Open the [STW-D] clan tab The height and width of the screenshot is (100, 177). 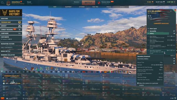(x=122, y=7)
